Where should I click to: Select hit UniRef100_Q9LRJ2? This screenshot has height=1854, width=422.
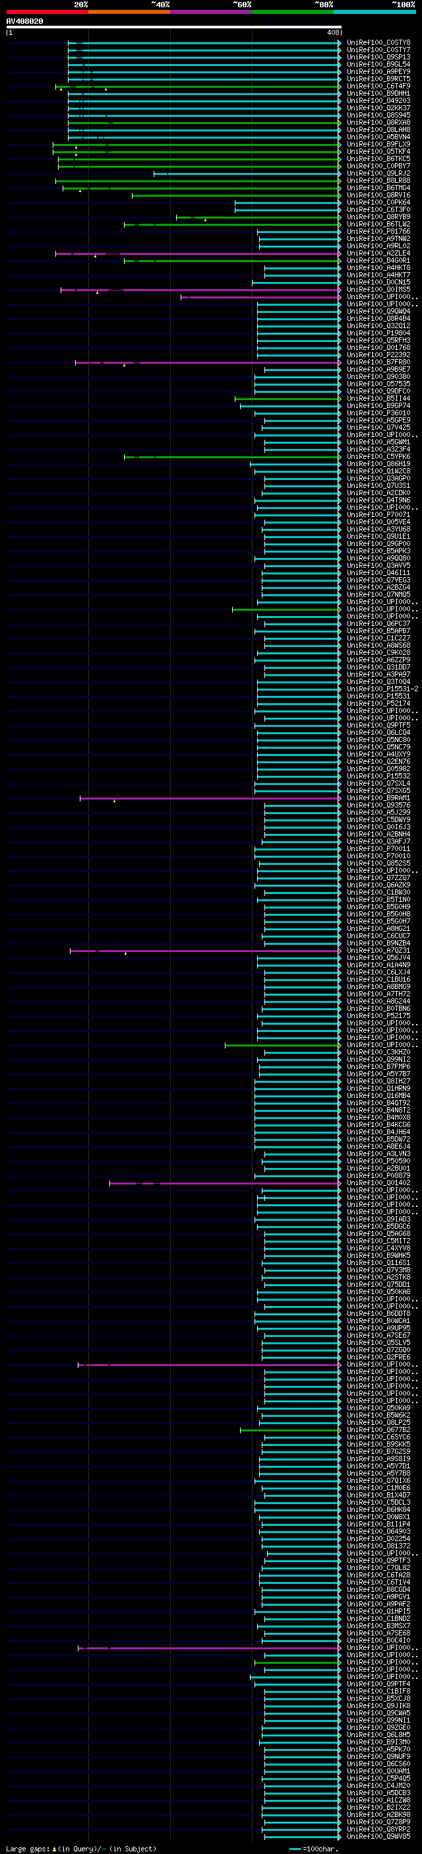click(378, 174)
